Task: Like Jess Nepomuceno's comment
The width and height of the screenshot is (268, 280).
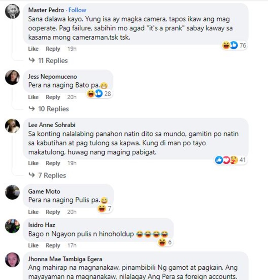Action: 33,97
